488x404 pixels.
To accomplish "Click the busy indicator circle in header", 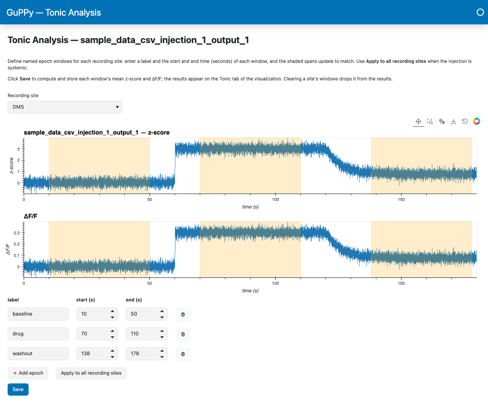I will click(x=480, y=12).
